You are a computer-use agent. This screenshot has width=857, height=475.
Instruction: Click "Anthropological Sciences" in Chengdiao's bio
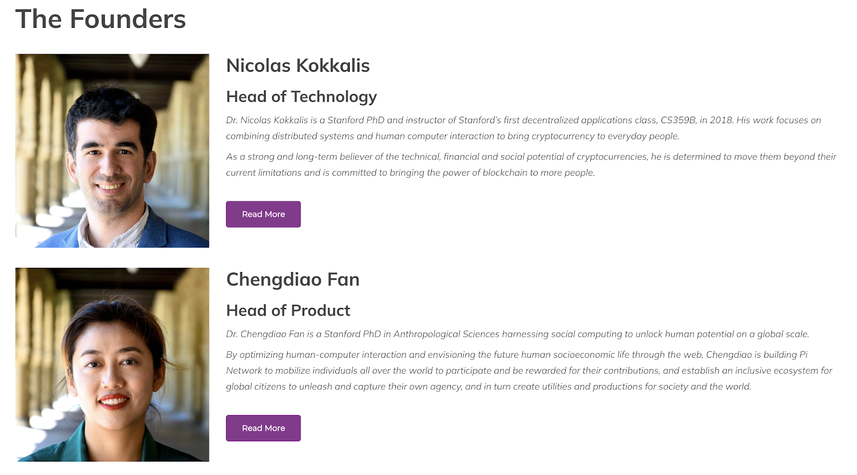coord(446,334)
